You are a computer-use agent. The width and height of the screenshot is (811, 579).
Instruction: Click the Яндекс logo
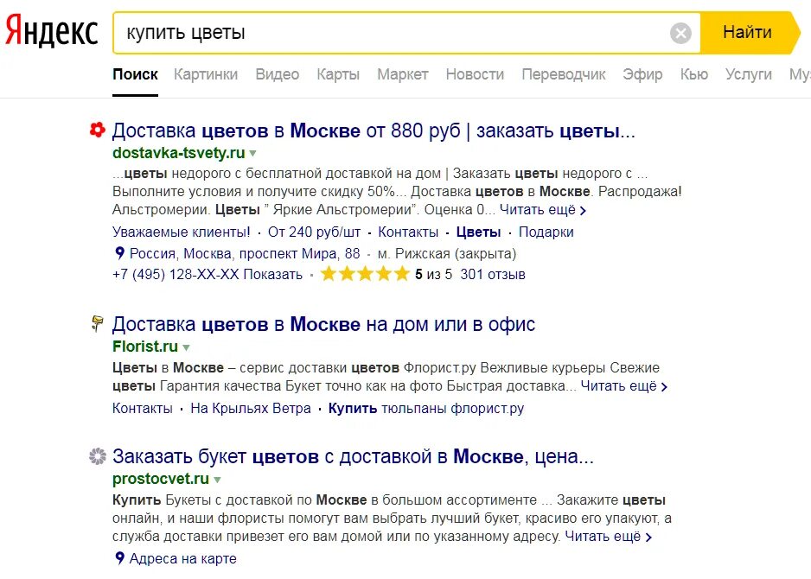coord(51,31)
